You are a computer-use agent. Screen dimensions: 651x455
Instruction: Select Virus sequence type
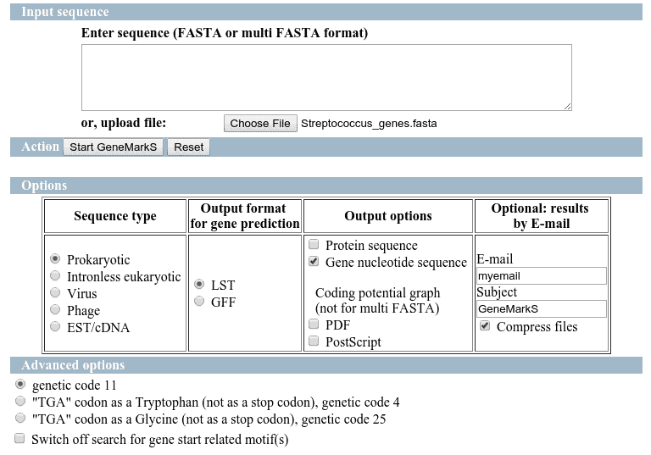point(56,292)
